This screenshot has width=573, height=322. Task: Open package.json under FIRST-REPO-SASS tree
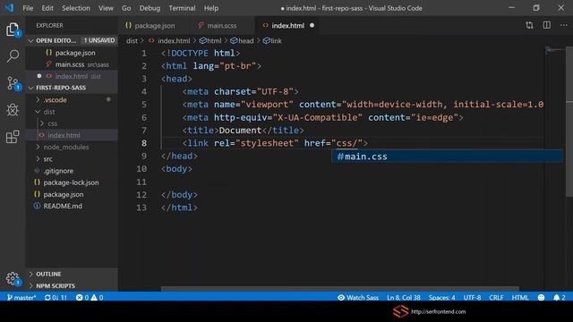72,195
